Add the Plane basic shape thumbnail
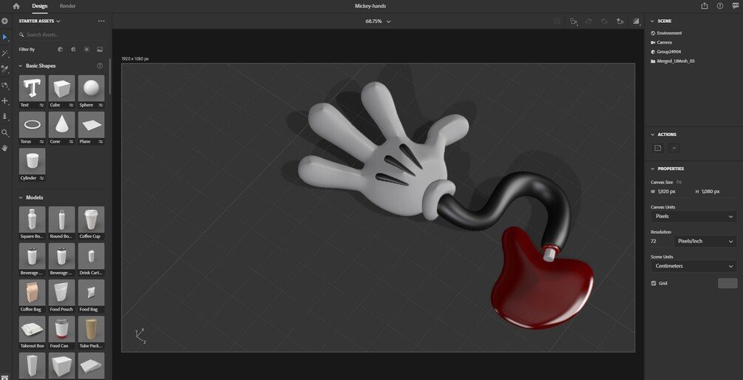The width and height of the screenshot is (743, 380). (91, 125)
